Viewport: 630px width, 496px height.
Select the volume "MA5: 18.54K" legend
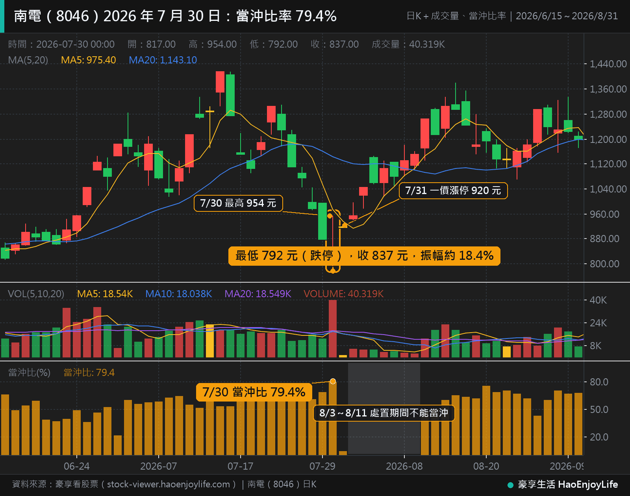(x=105, y=294)
